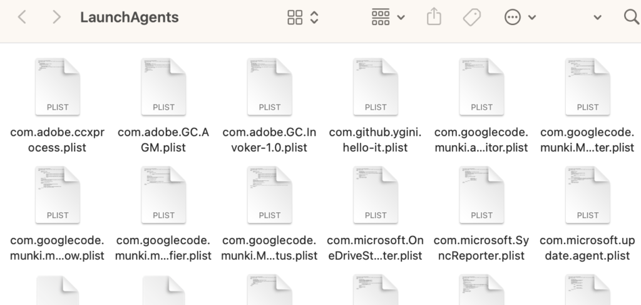
Task: Select com.adobe.ccxprocess.plist file icon
Action: click(x=58, y=86)
